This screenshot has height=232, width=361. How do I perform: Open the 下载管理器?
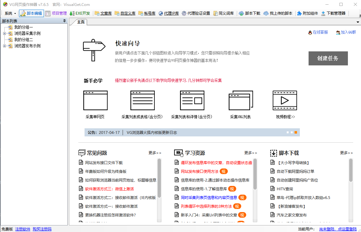click(333, 13)
